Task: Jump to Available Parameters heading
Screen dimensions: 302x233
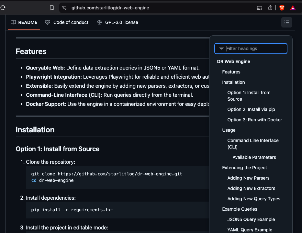Action: 254,157
